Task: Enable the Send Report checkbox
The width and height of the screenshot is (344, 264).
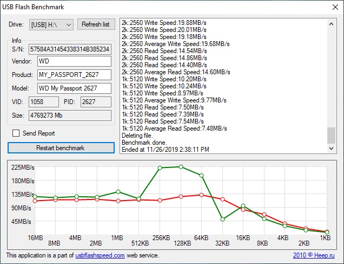Action: pos(16,133)
